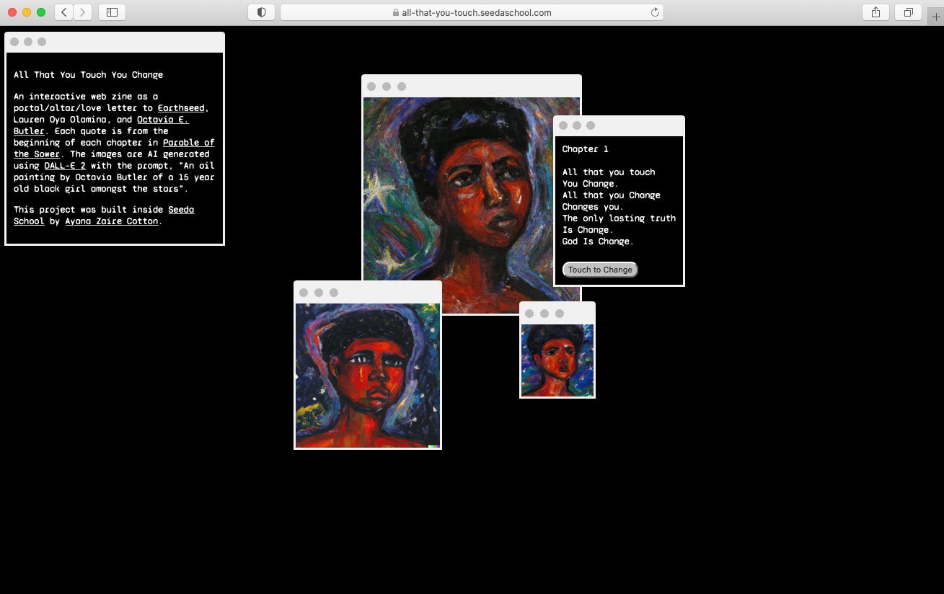Click the 'God Is Change.' line
Screen dimensions: 944x594
tap(598, 241)
